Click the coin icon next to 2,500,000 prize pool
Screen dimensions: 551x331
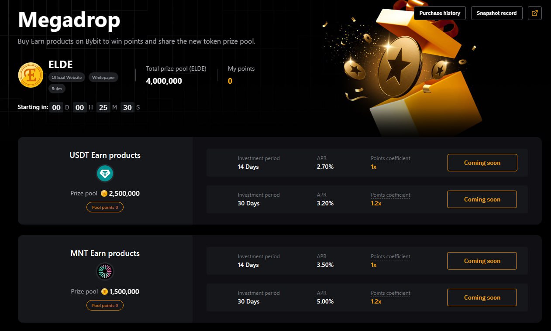coord(104,193)
